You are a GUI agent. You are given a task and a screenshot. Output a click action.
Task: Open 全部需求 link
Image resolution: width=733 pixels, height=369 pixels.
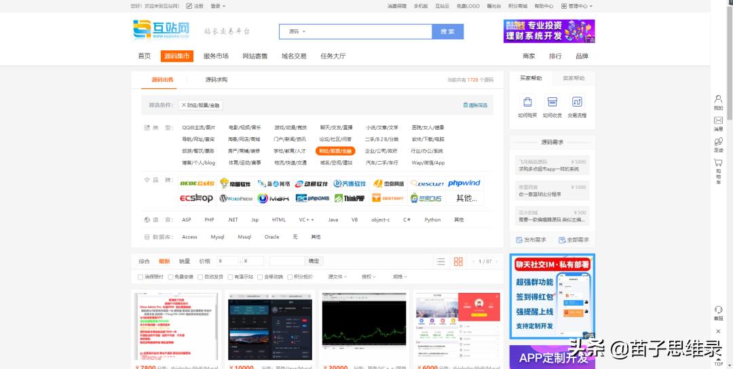[574, 240]
